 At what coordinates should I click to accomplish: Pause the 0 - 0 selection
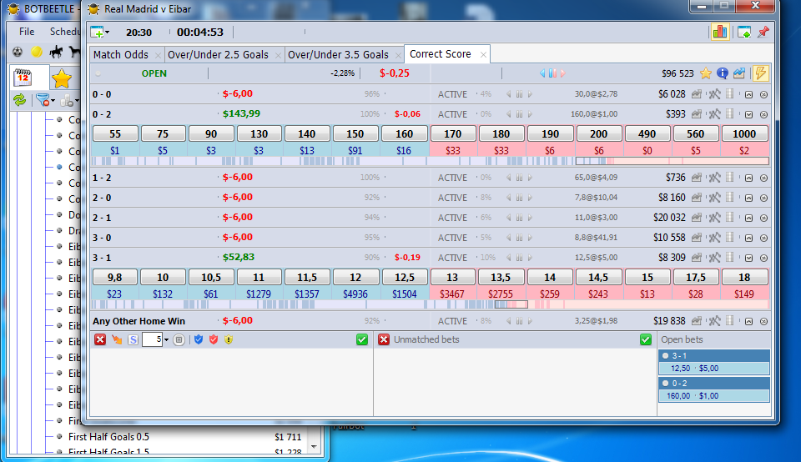519,94
